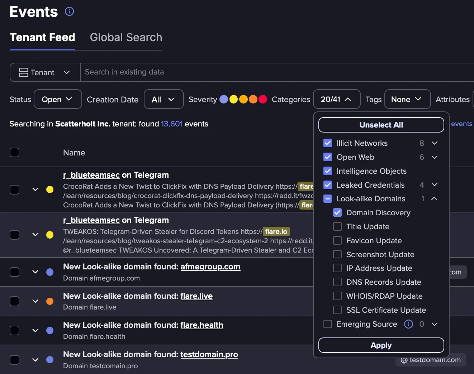Viewport: 474px width, 374px height.
Task: Click the Emerging Source info icon
Action: tap(408, 324)
